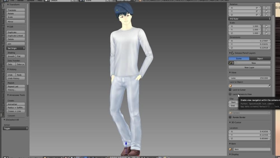Pick object with Lock to Object eyedropper
Screen dimensions: 280x158
(x=269, y=86)
